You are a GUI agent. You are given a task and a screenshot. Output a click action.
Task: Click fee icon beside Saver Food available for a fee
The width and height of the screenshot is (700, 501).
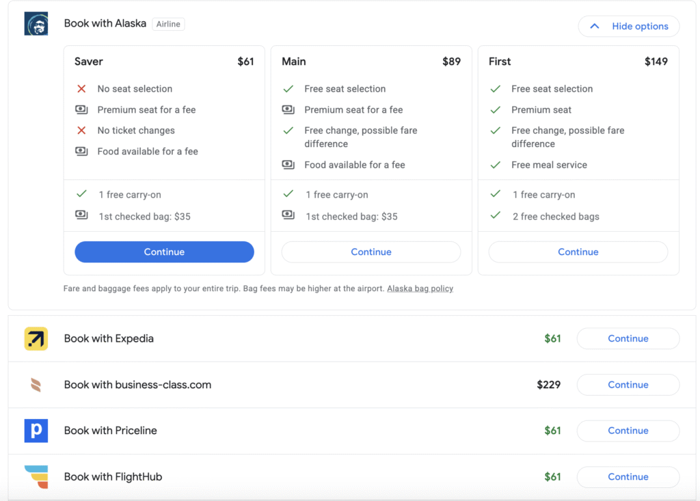click(81, 151)
